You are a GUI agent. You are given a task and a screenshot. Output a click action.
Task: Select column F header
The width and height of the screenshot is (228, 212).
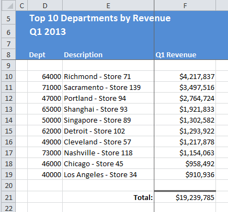(x=185, y=5)
